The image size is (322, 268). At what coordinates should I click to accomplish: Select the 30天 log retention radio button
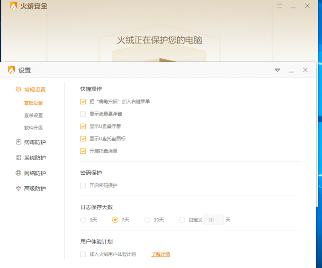pyautogui.click(x=147, y=220)
